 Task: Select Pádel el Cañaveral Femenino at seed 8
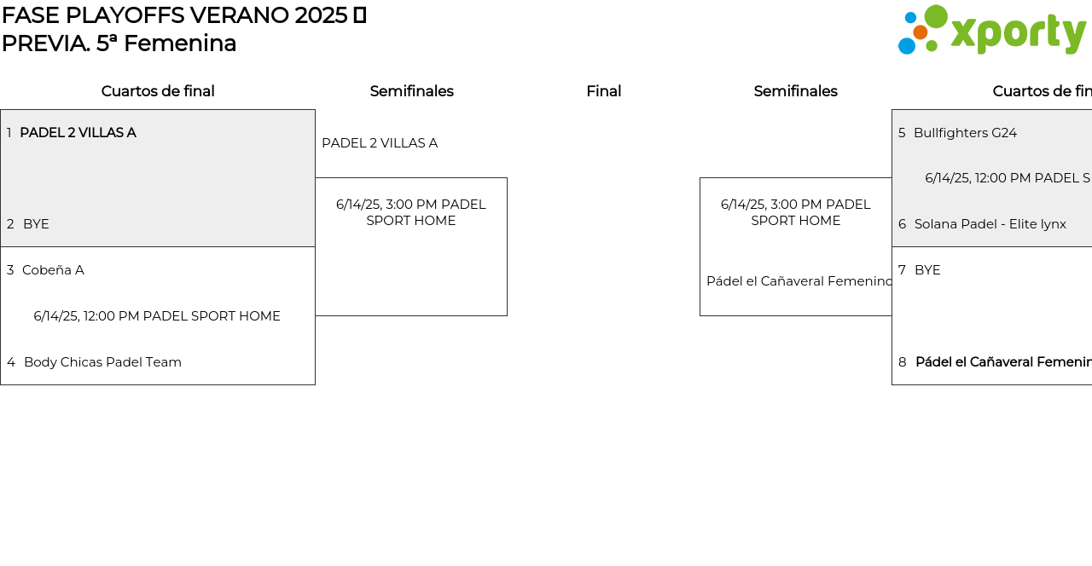tap(1003, 362)
